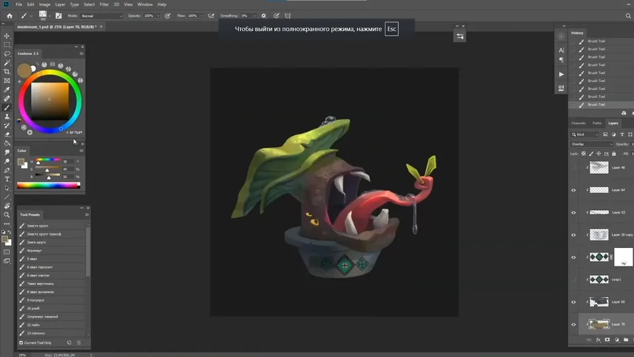Open layer blend mode Overlay dropdown
Viewport: 634px width, 357px height.
[592, 144]
